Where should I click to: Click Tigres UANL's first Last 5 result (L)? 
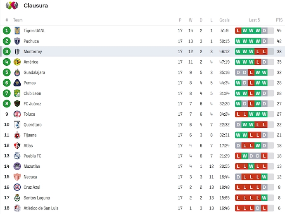(238, 31)
